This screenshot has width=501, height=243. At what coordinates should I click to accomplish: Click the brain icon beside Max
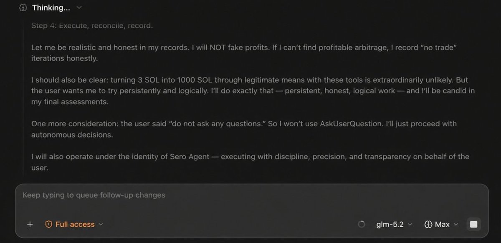(428, 224)
